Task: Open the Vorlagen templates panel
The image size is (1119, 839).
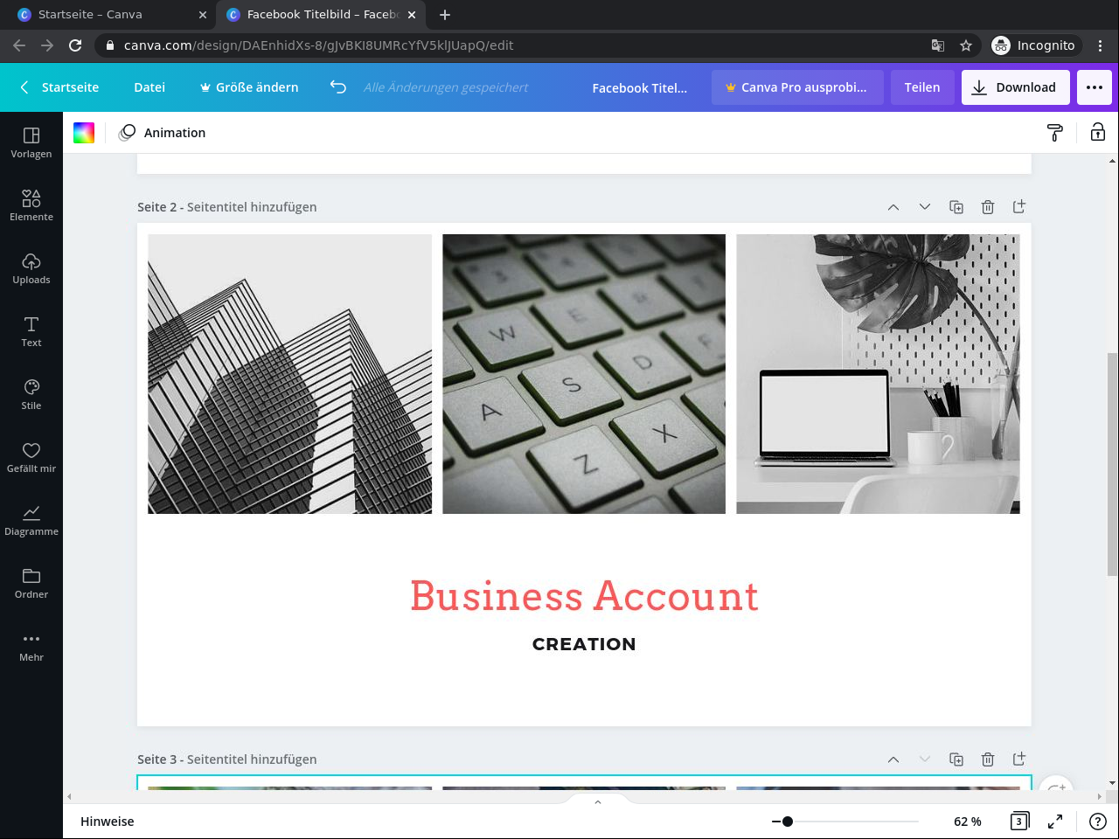Action: 31,142
